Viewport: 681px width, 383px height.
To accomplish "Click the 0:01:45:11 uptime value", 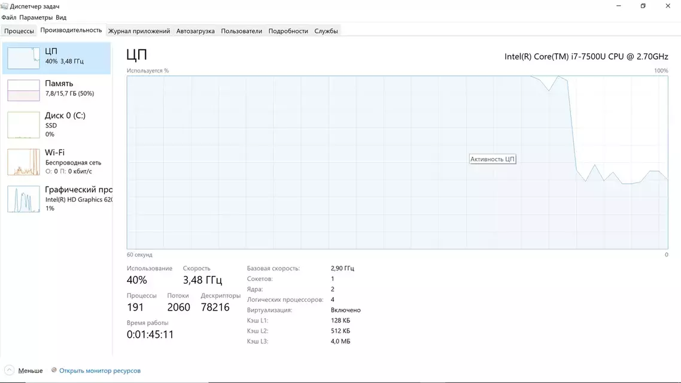I will [150, 335].
